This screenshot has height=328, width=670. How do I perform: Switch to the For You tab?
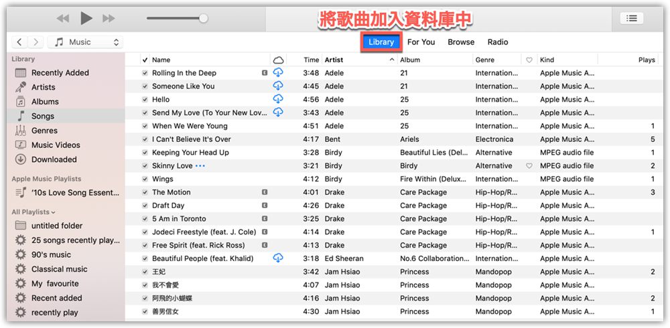(x=421, y=42)
